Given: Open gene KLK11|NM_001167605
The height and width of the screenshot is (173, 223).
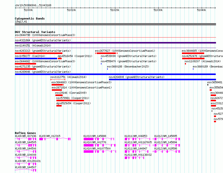Looking at the screenshot, I should tap(138, 142).
